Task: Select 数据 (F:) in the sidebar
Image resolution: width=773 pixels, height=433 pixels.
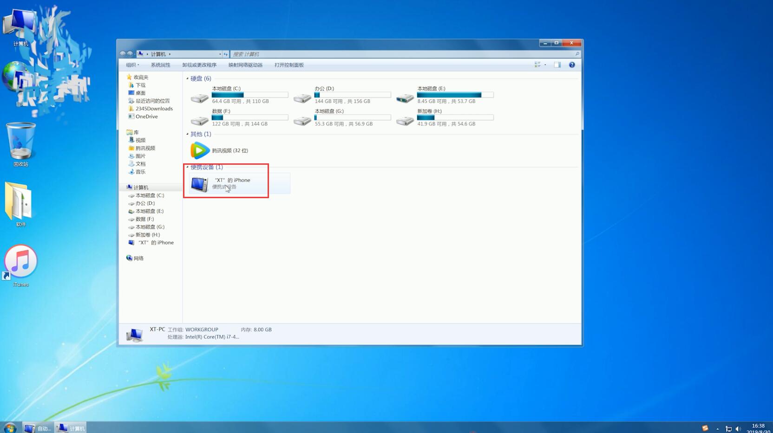Action: tap(144, 219)
